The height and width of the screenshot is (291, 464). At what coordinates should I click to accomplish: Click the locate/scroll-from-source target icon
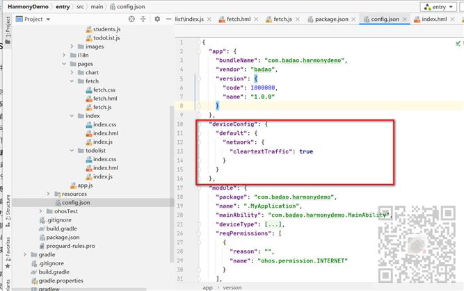point(131,19)
